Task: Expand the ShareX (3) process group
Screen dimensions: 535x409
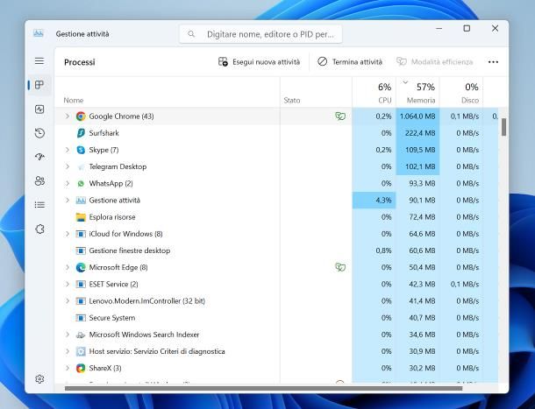Action: pyautogui.click(x=68, y=368)
